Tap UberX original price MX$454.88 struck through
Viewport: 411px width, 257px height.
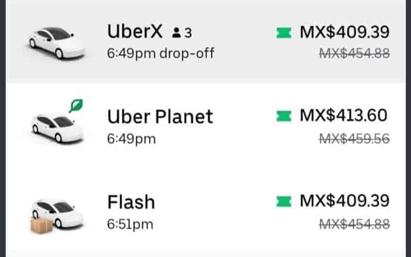tap(354, 52)
